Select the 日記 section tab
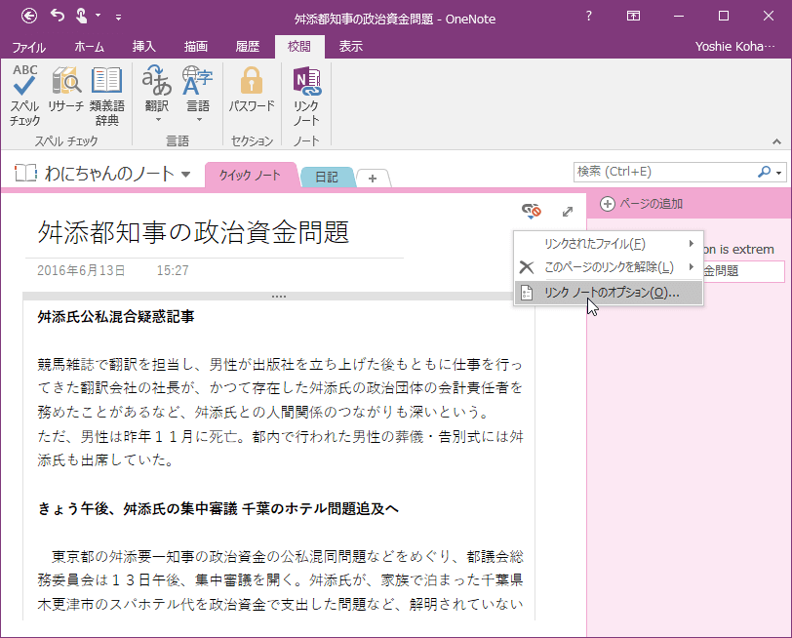 click(x=327, y=177)
